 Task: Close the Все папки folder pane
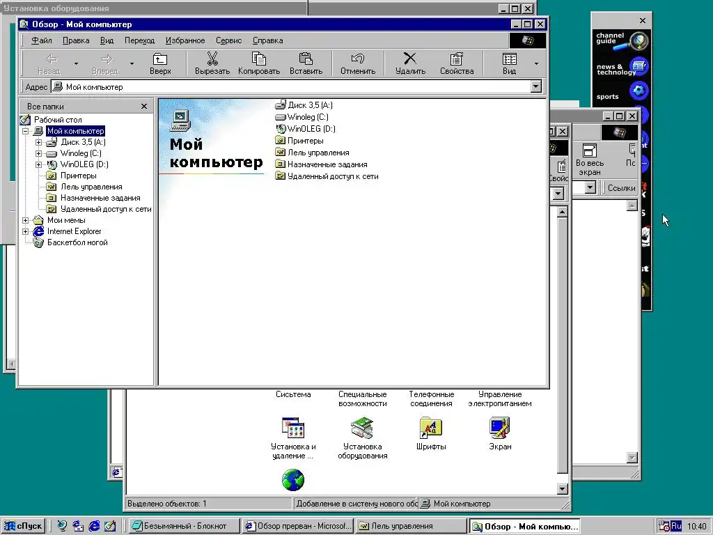coord(144,106)
